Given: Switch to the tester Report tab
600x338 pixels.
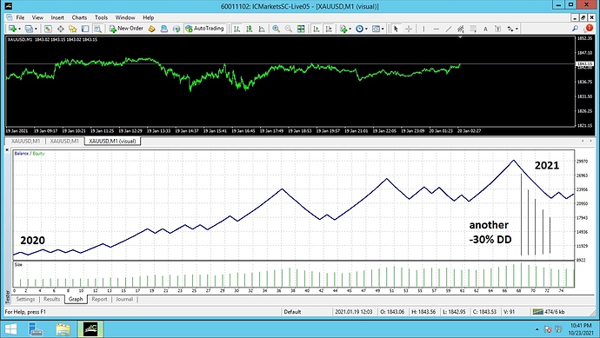Looking at the screenshot, I should point(99,299).
